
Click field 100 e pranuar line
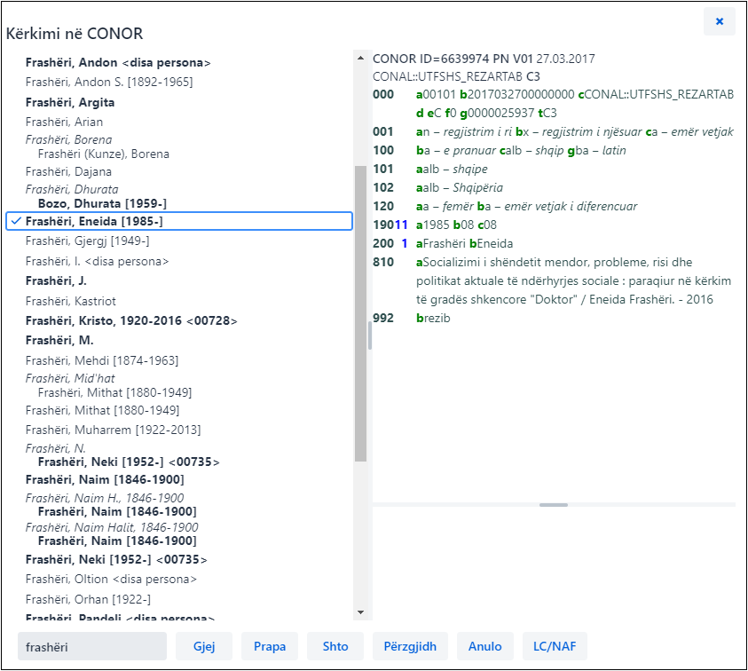click(x=500, y=150)
